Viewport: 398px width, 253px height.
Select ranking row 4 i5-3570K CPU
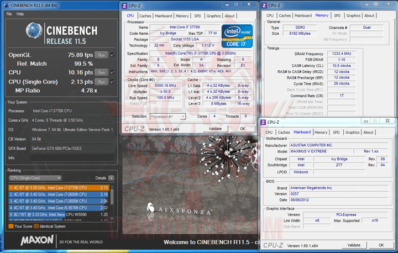coord(59,208)
